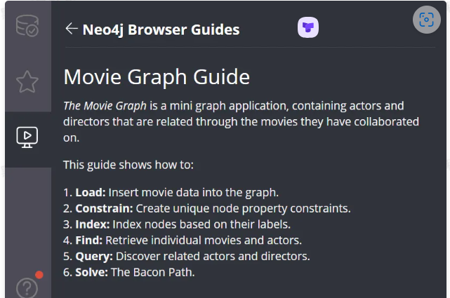Click list item 'Solve: The Bacon Path'
This screenshot has height=298, width=450.
pos(129,272)
